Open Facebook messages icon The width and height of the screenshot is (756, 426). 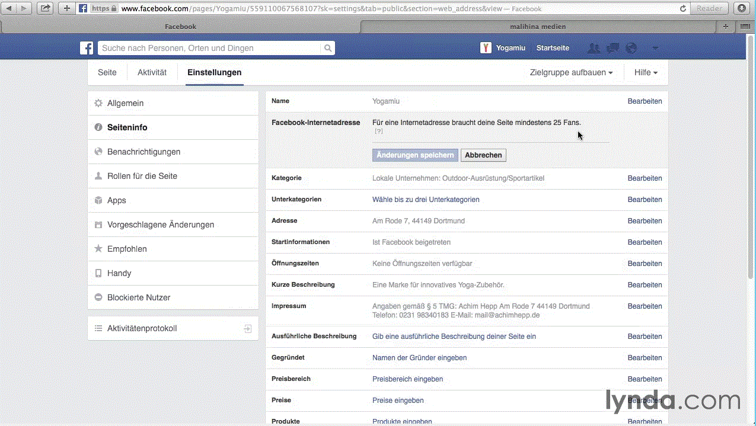tap(613, 48)
